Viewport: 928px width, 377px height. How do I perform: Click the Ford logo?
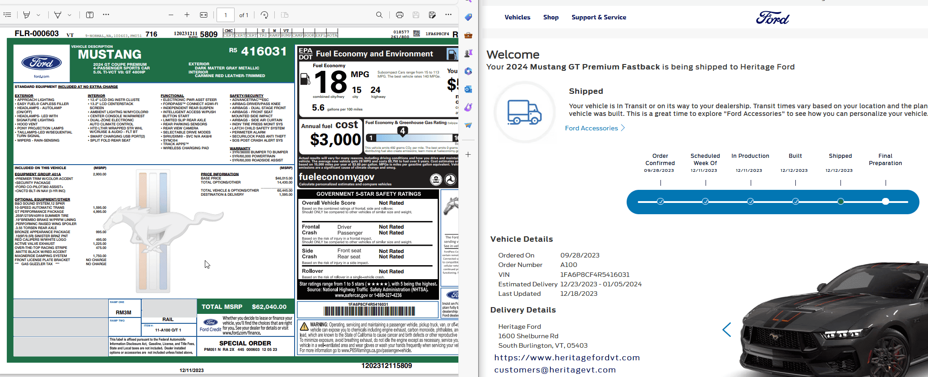point(773,18)
